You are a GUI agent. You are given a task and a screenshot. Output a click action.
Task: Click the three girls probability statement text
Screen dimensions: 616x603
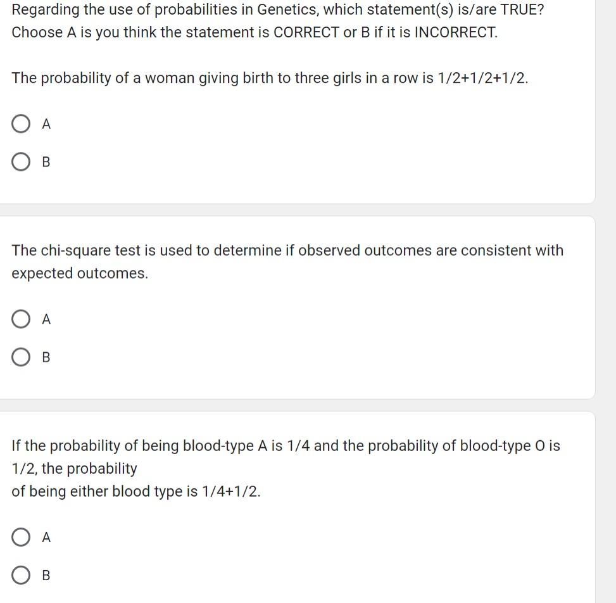coord(270,78)
